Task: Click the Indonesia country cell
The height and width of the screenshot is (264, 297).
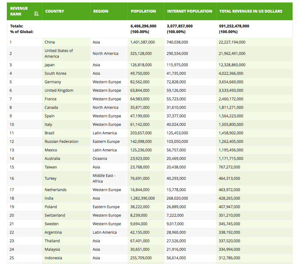Action: pyautogui.click(x=53, y=258)
